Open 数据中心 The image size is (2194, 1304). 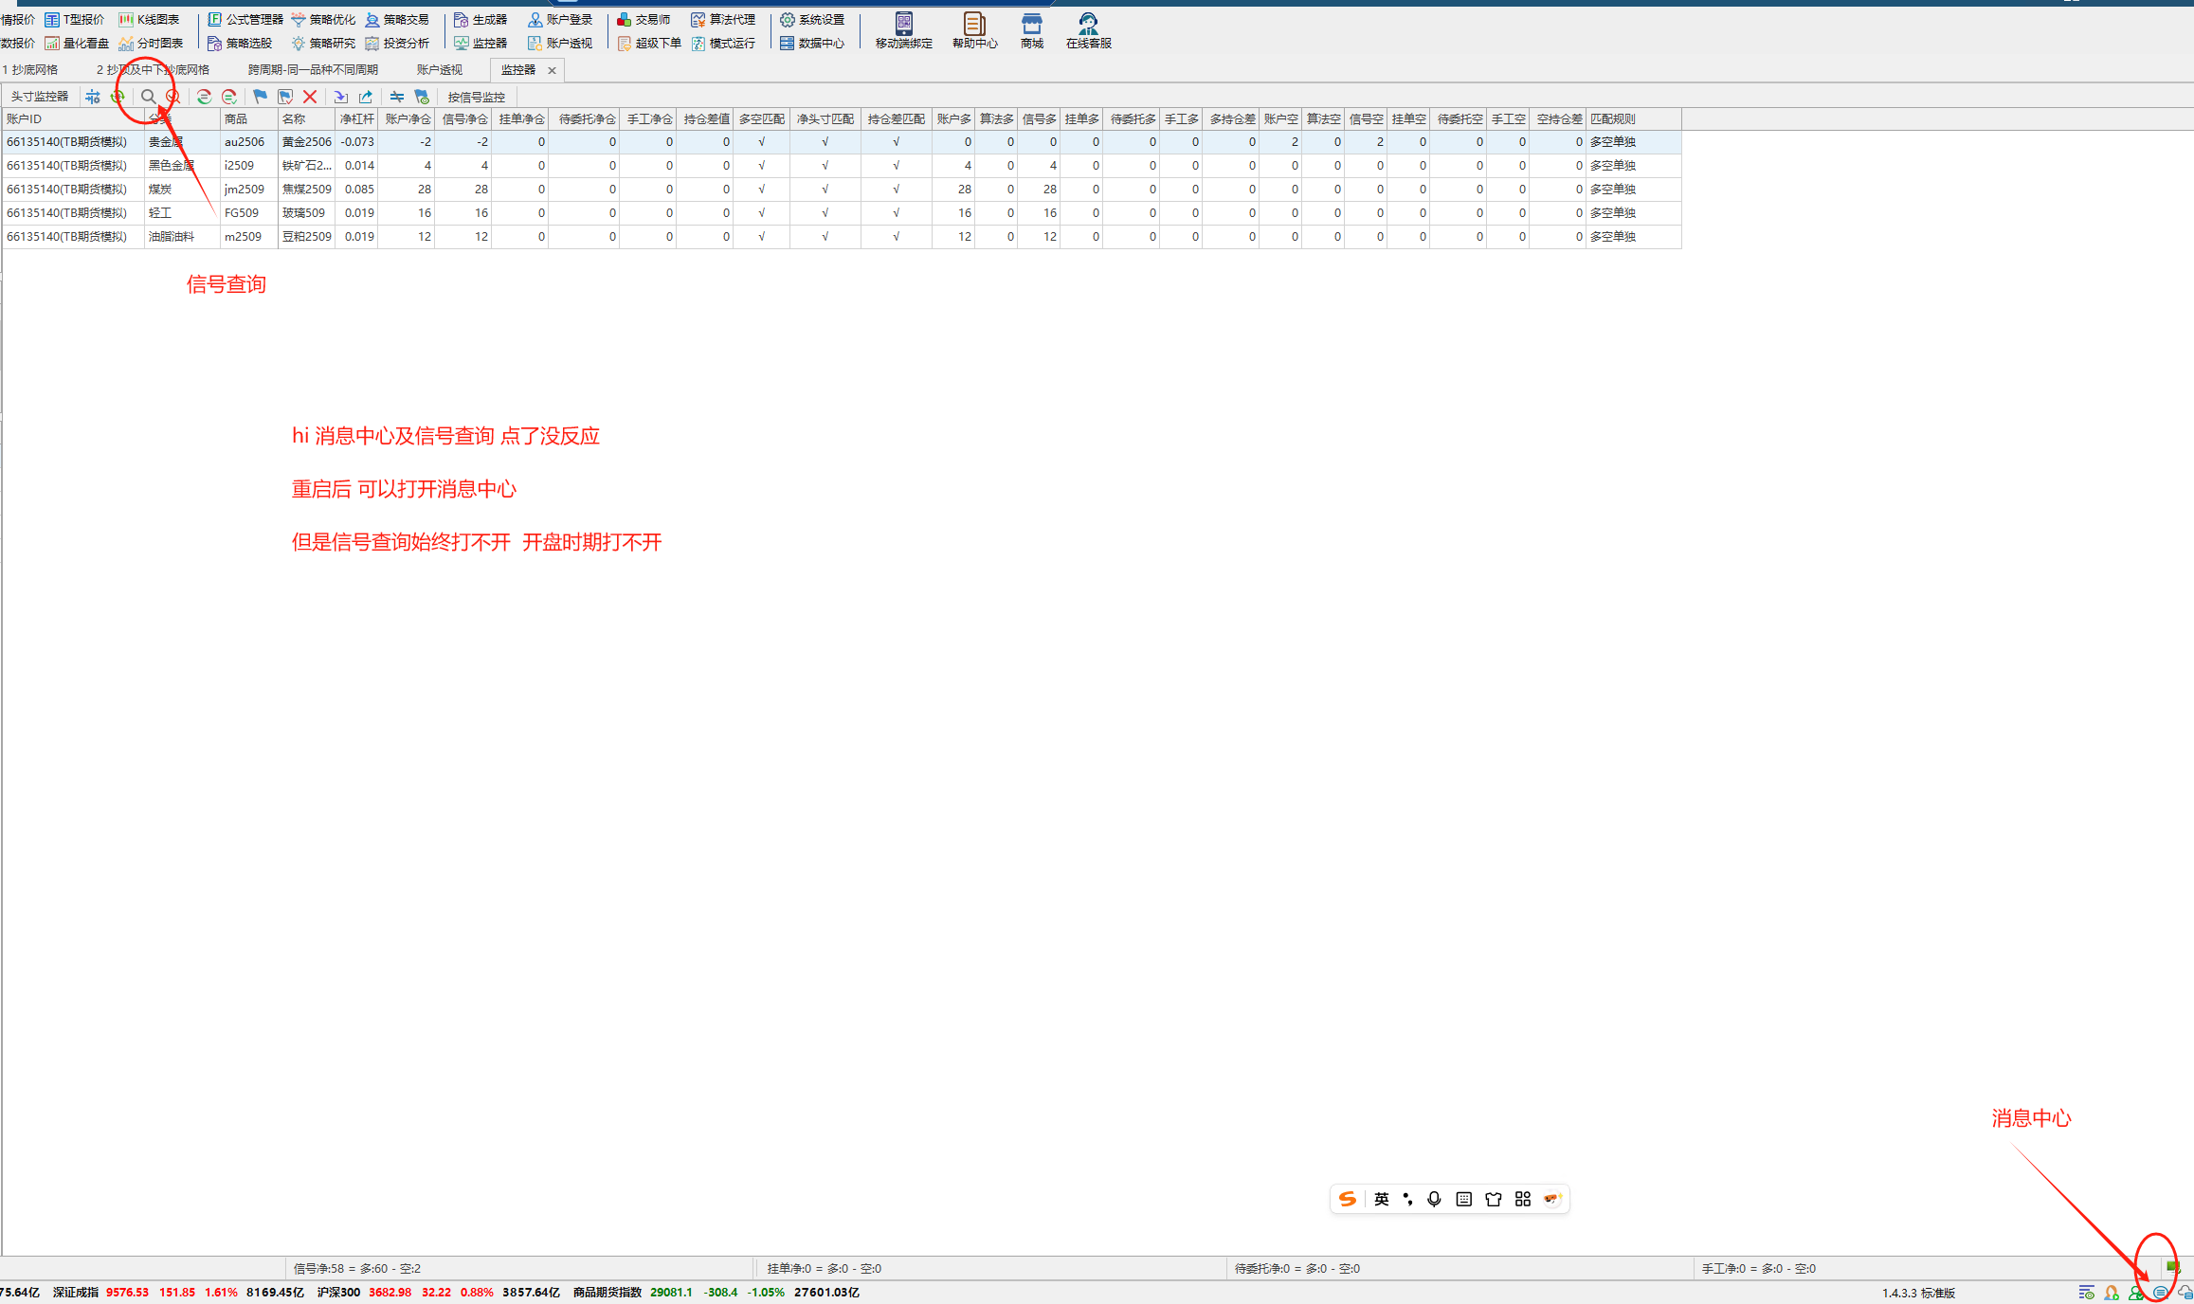pos(812,43)
